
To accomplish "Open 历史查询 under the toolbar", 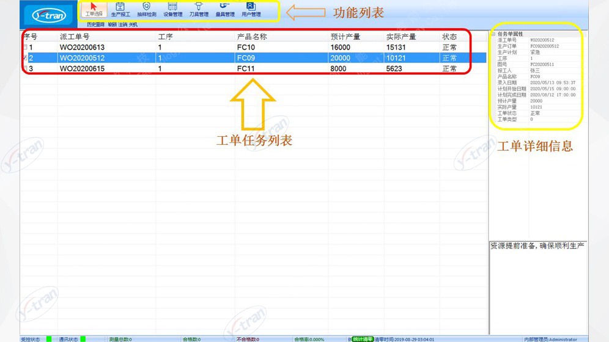I will pyautogui.click(x=95, y=24).
